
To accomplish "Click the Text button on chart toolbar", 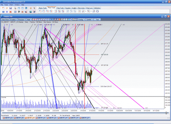I will click(97, 20).
